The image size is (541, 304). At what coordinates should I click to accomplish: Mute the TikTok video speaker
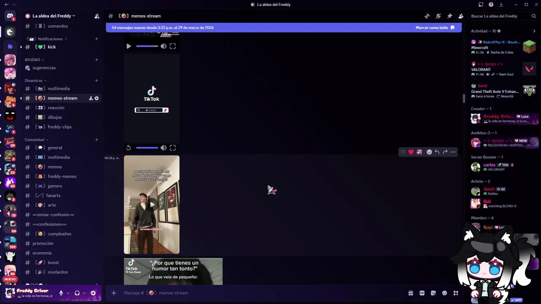[164, 148]
